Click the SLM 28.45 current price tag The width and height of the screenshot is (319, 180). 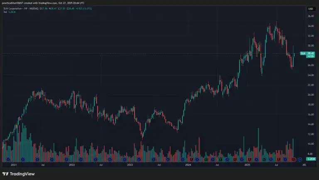[309, 54]
